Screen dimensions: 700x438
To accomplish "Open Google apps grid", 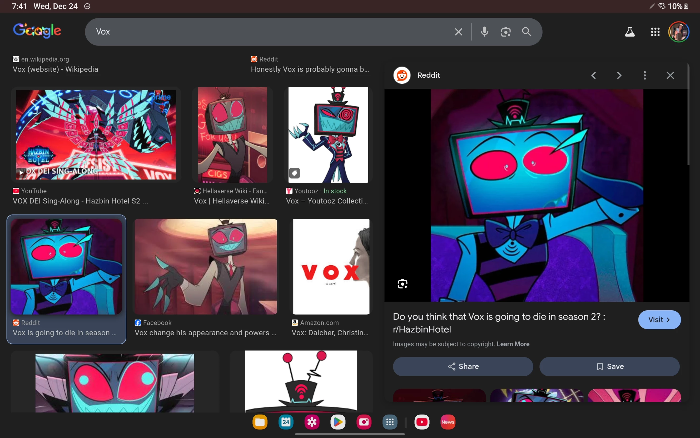I will [x=655, y=32].
